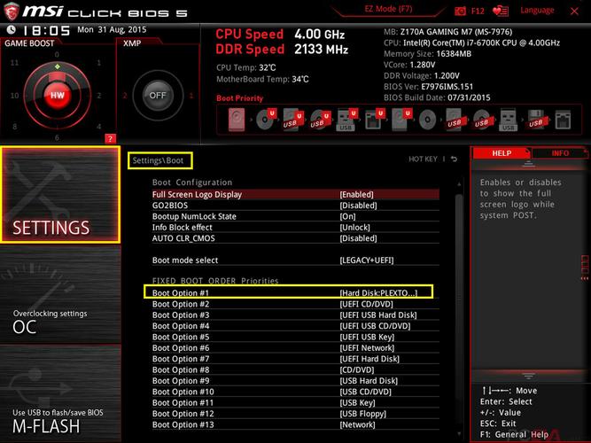
Task: Click the F12 label next to camera
Action: (x=478, y=12)
